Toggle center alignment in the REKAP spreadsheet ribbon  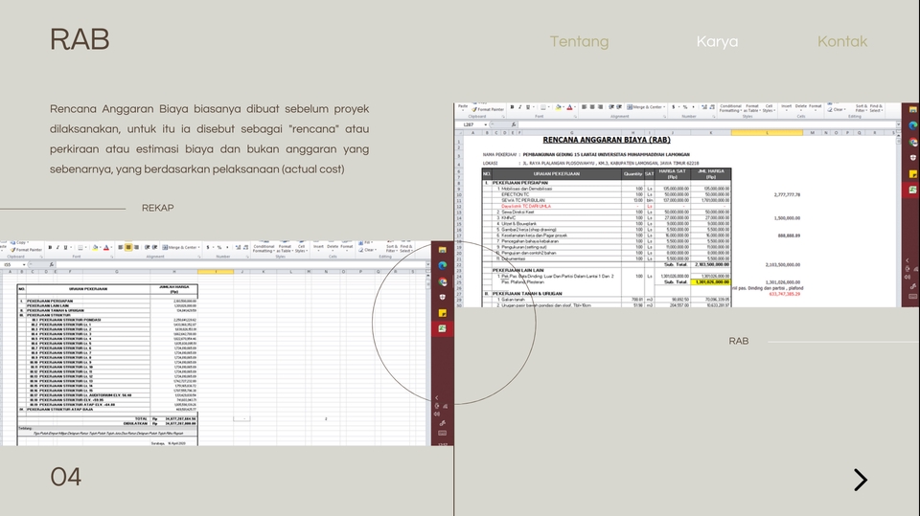(x=128, y=247)
